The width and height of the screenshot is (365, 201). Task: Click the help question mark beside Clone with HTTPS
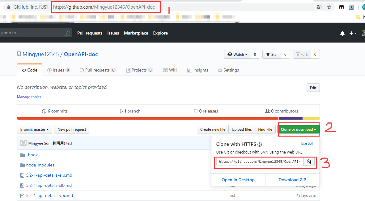(260, 144)
